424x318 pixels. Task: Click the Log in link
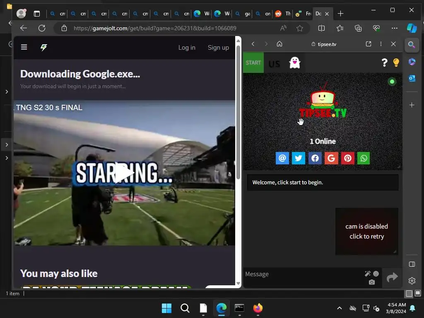click(187, 48)
